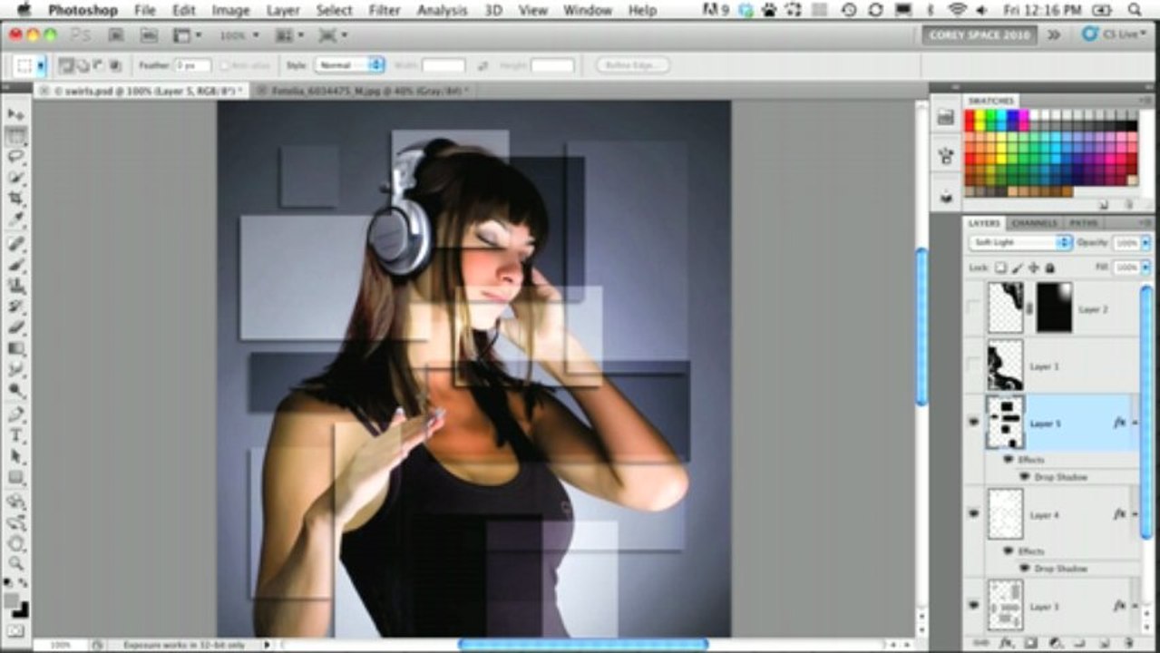Open the Style Normal dropdown
The width and height of the screenshot is (1160, 653).
(349, 65)
